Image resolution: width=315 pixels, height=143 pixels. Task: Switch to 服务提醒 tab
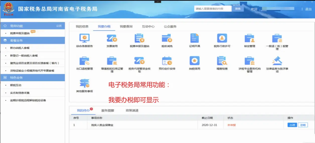pos(108,110)
